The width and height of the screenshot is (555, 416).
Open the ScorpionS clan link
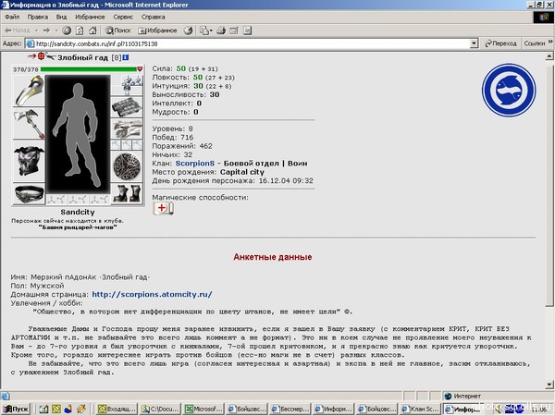(x=195, y=164)
